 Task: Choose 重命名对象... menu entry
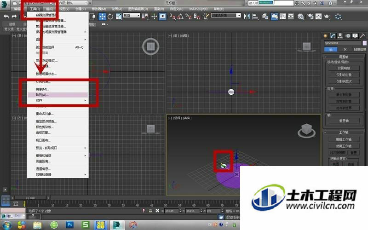58,114
